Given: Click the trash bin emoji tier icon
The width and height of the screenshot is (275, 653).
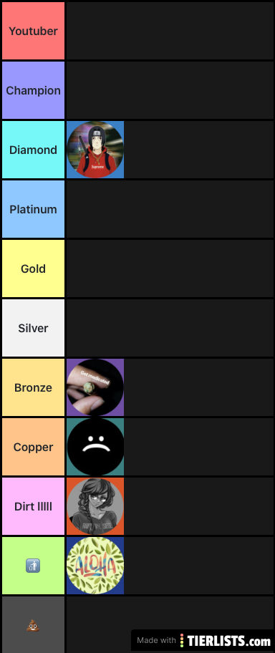Looking at the screenshot, I should [x=33, y=566].
